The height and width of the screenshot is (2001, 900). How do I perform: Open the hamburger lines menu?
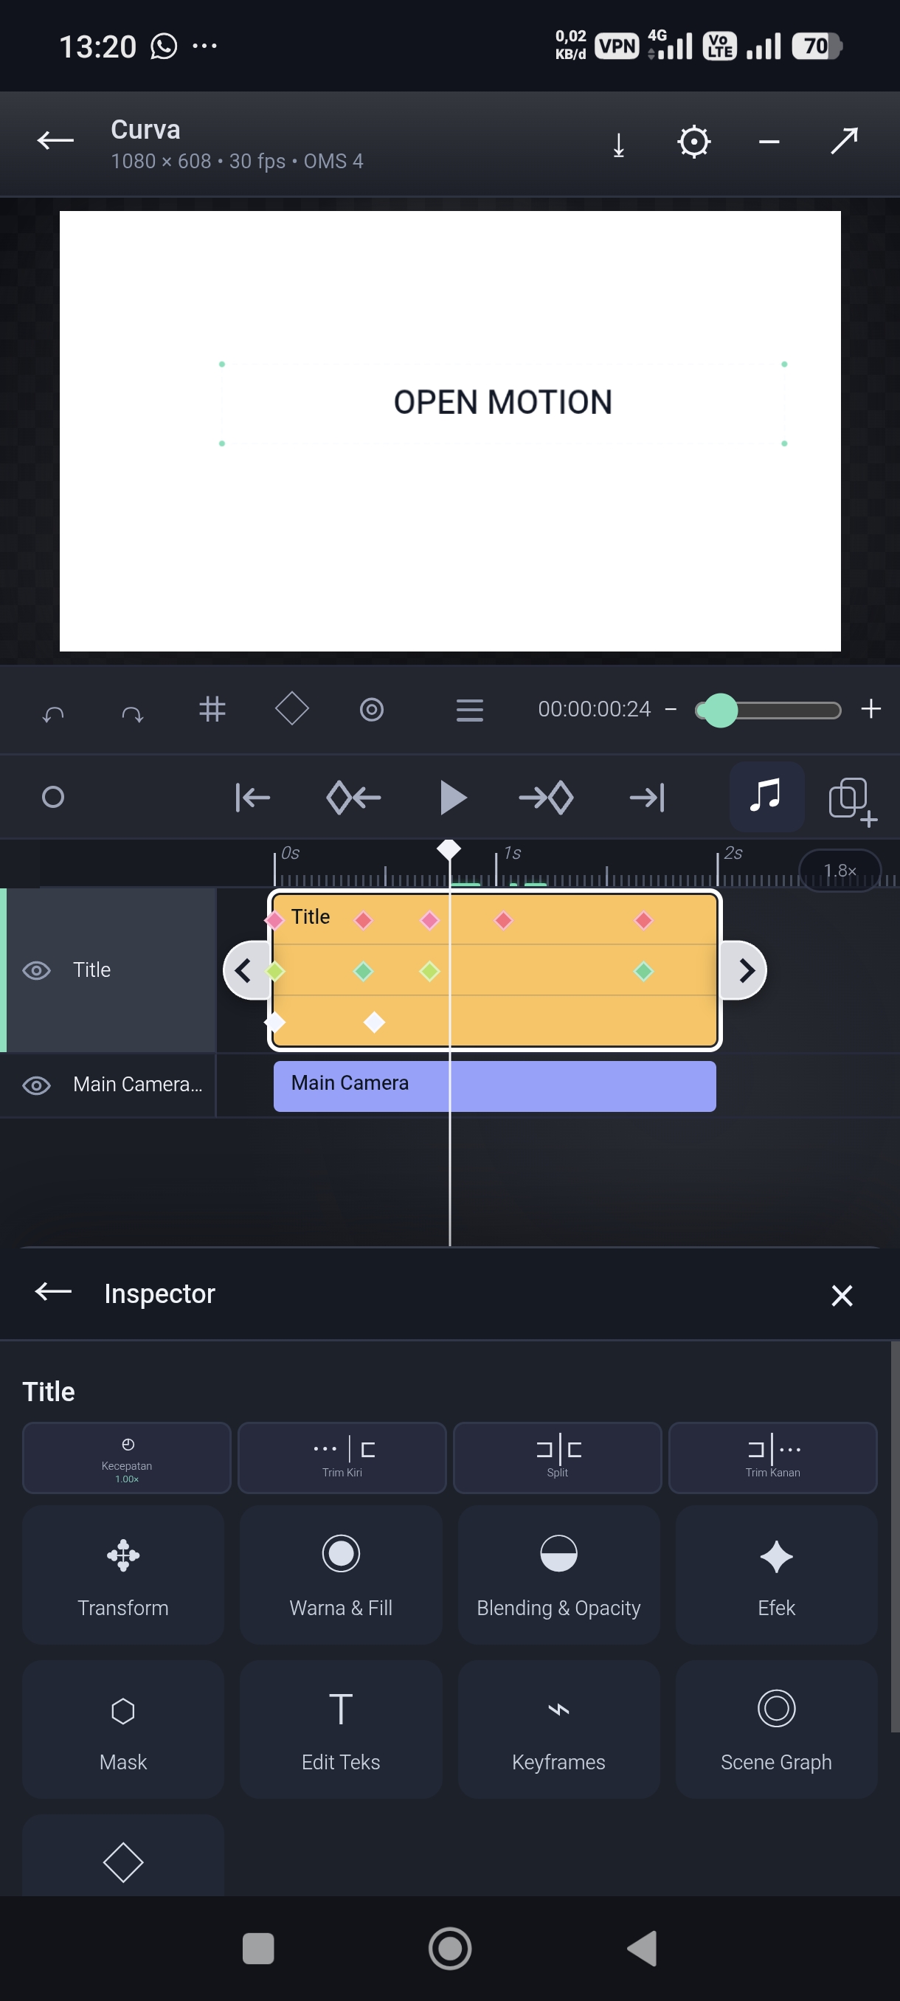(x=469, y=710)
